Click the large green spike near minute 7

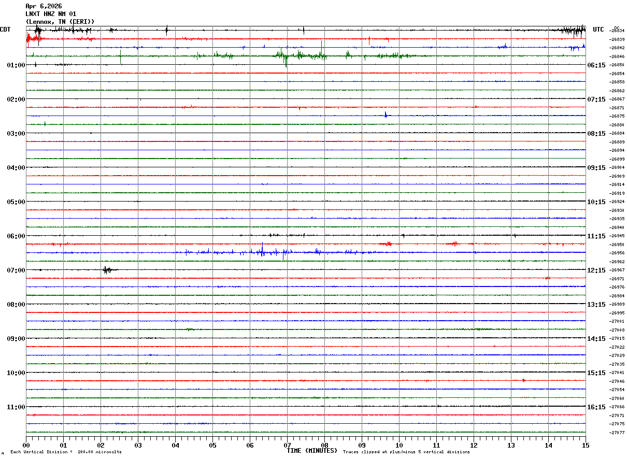tap(286, 58)
